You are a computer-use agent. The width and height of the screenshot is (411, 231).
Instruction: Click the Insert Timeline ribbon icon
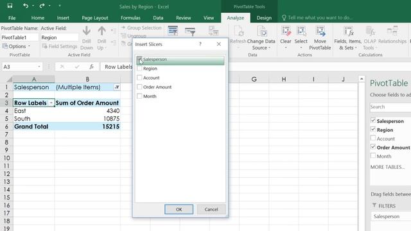click(x=190, y=31)
